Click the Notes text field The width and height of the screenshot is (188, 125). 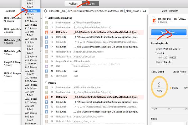169,123
